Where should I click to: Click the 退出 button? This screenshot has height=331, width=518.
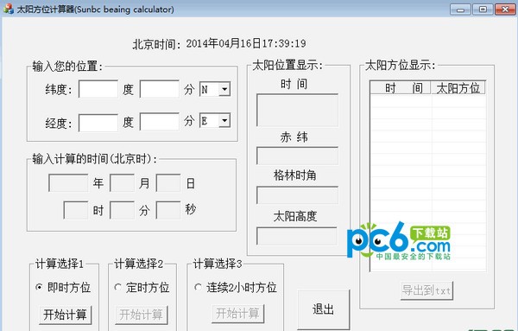click(x=324, y=309)
